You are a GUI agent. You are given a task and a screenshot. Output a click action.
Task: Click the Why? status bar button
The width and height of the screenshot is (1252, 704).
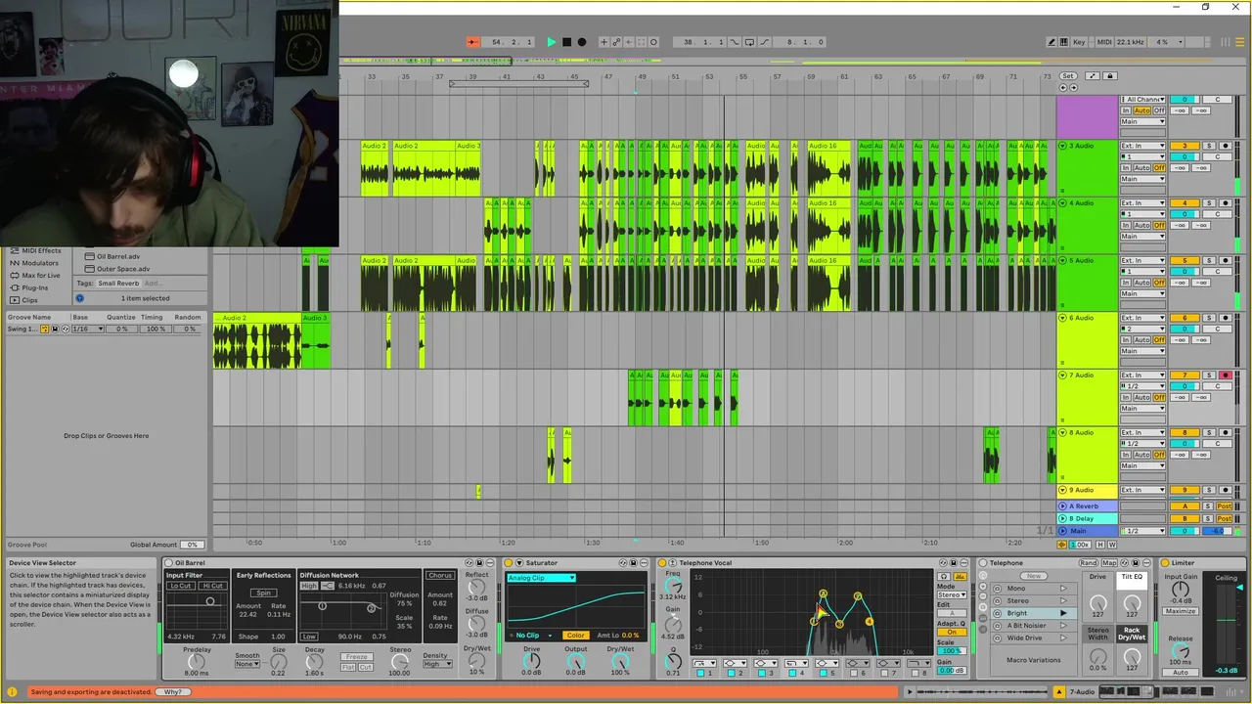[173, 692]
